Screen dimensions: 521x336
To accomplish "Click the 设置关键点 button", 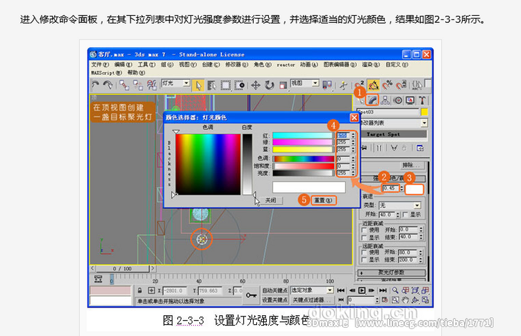I will click(275, 300).
